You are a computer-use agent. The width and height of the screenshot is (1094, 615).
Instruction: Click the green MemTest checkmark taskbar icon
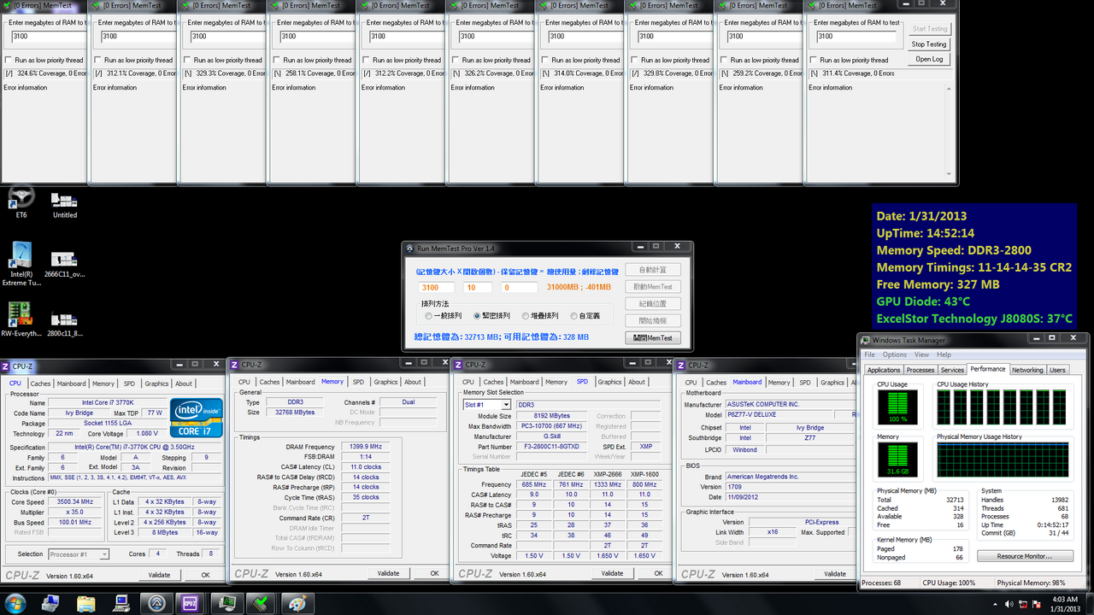pyautogui.click(x=260, y=603)
